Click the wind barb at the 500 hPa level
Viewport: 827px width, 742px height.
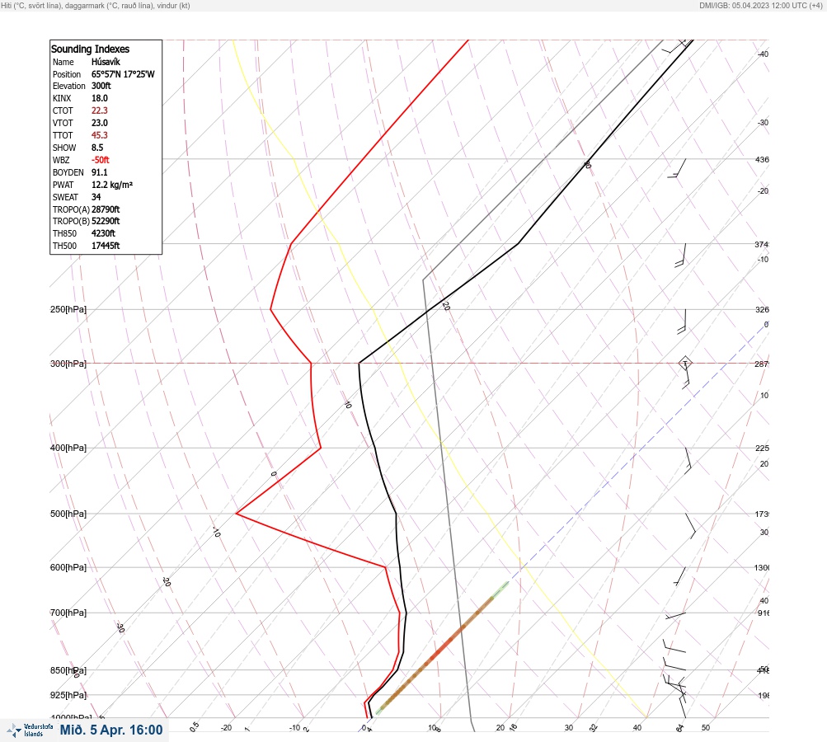pos(690,526)
